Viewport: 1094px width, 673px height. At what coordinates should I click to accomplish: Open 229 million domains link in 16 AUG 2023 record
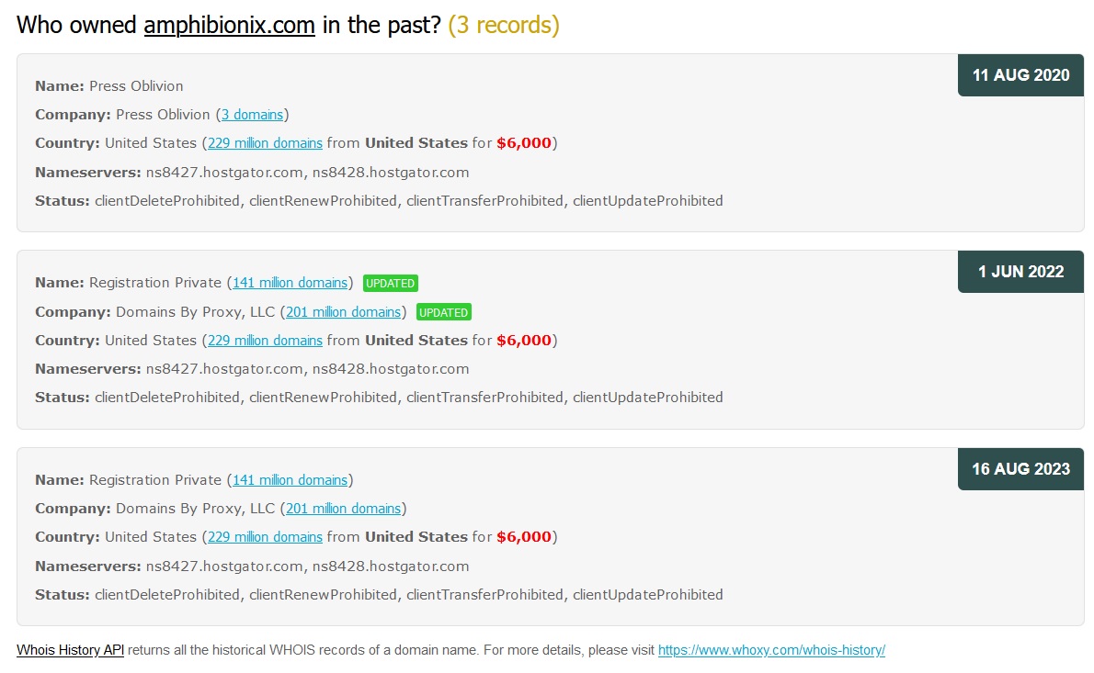[265, 537]
